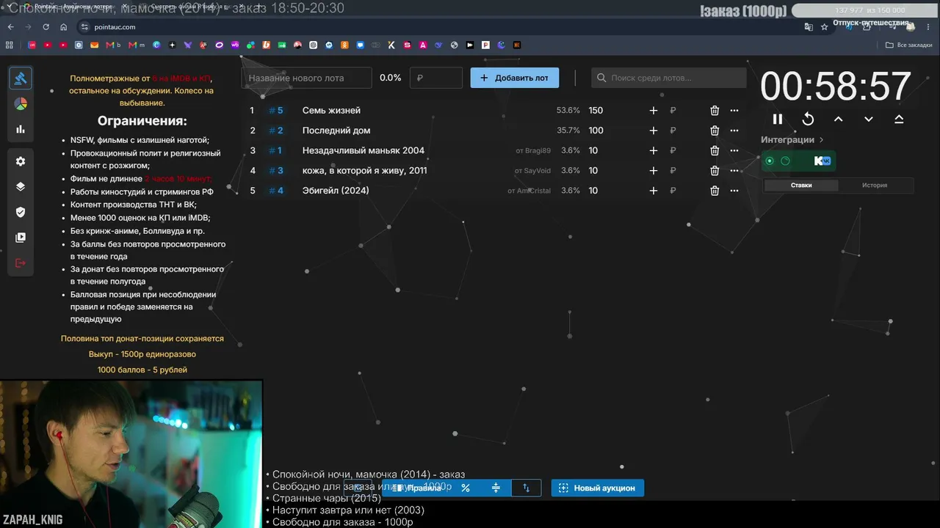Click the browser back arrow
This screenshot has width=940, height=528.
tap(10, 27)
